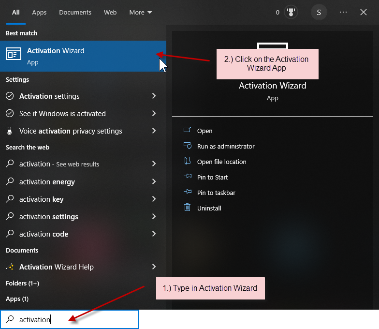Open the three-dot options menu
379x329 pixels.
click(x=343, y=12)
